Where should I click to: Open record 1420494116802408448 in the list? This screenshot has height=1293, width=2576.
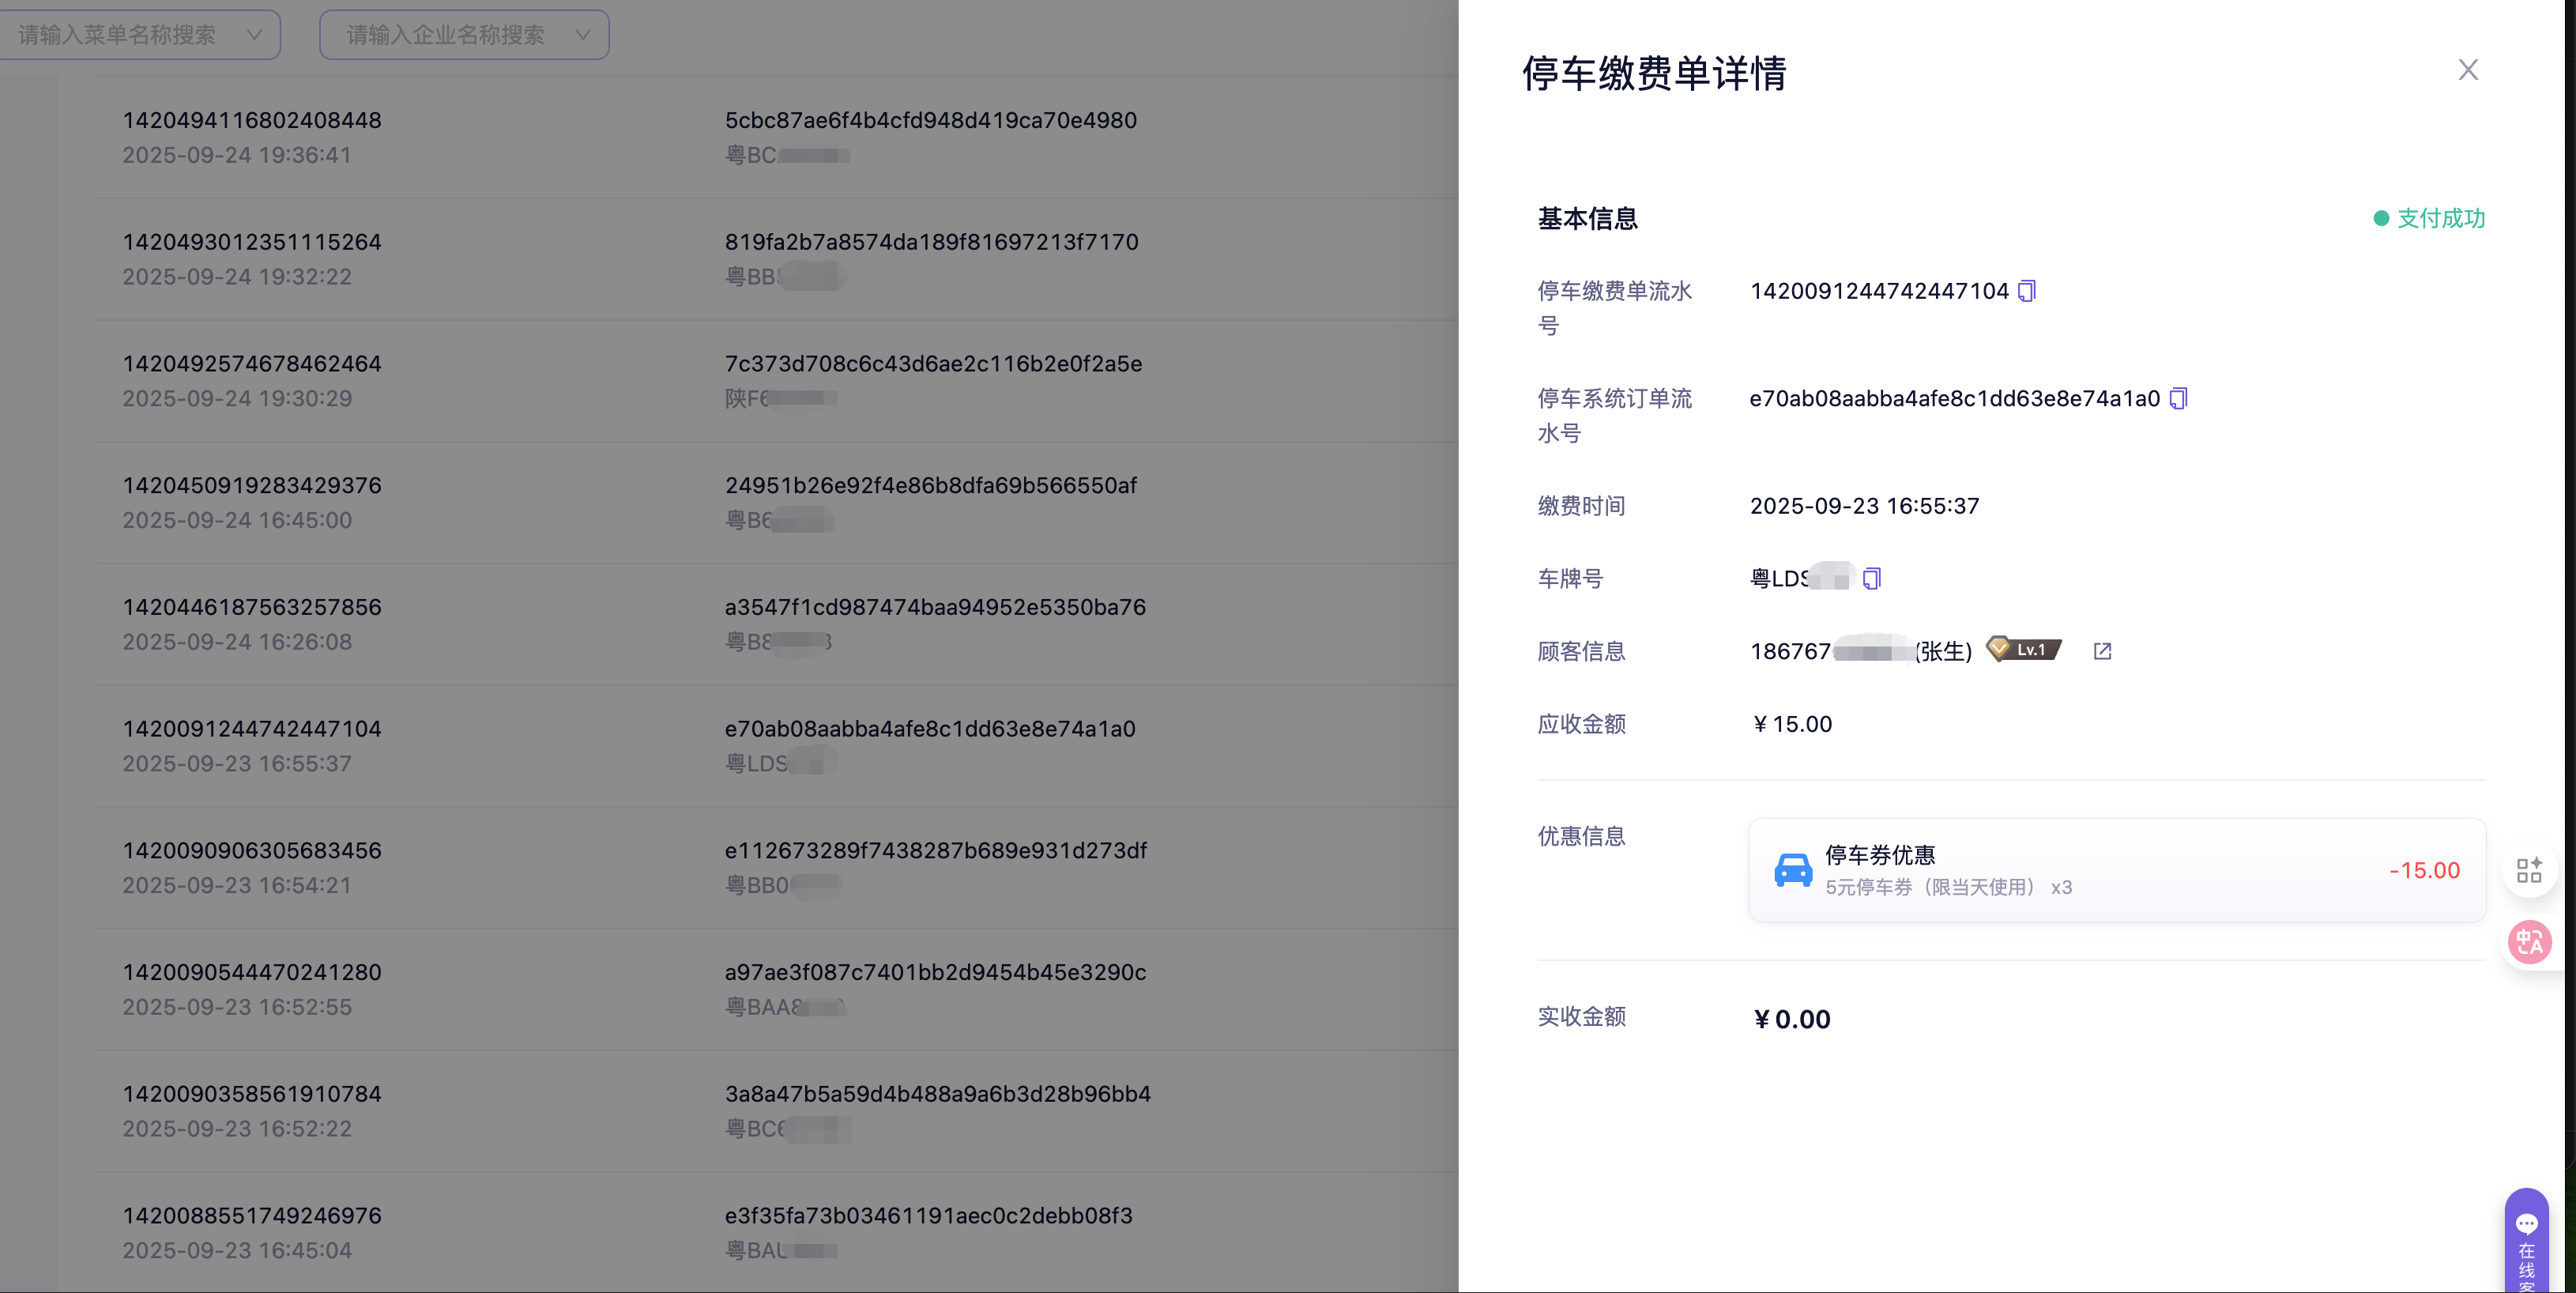coord(252,121)
